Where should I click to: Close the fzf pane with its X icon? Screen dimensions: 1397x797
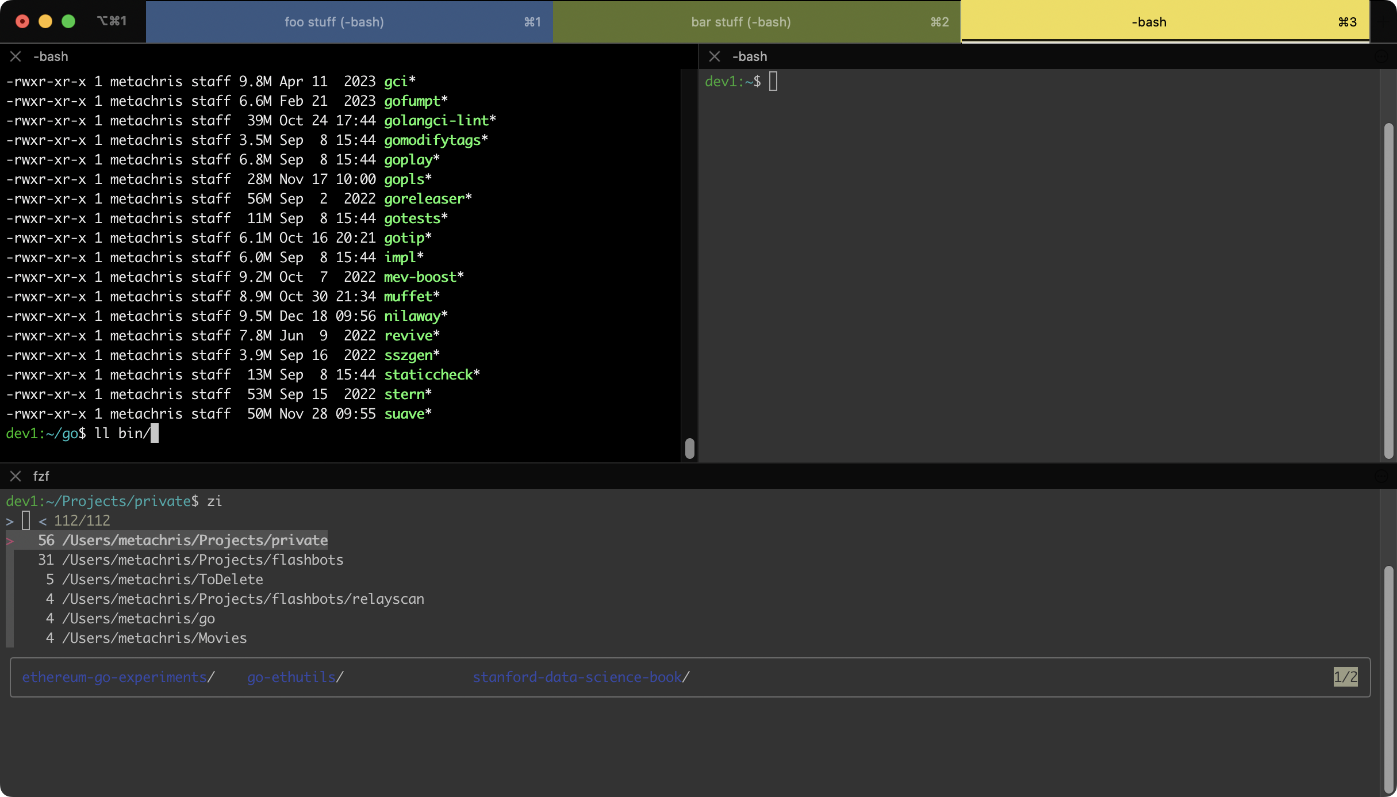pos(16,476)
